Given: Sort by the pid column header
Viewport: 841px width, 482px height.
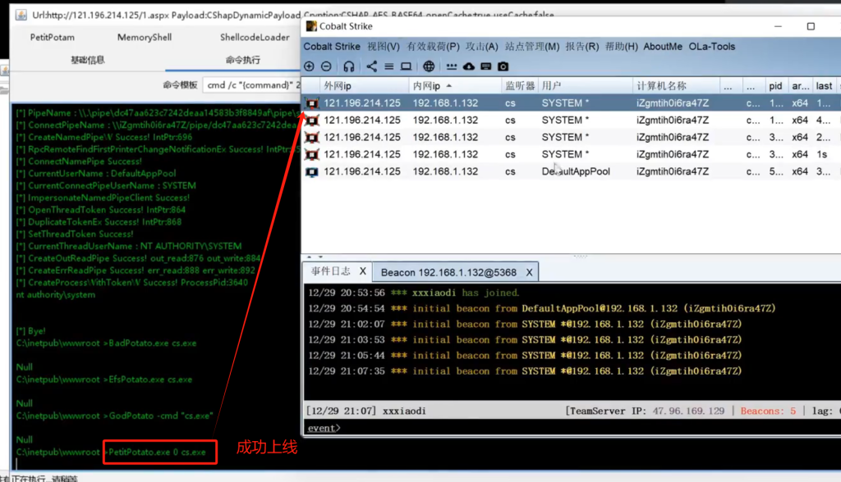Looking at the screenshot, I should click(x=775, y=86).
